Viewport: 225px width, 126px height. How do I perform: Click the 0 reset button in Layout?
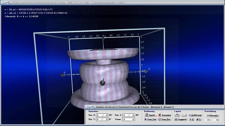click(x=191, y=119)
